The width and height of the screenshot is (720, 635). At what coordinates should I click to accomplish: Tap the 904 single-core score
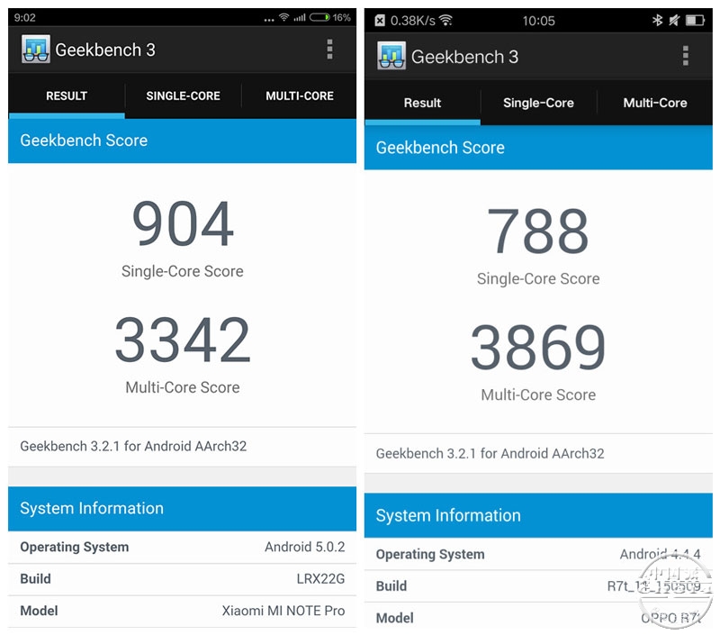point(183,223)
